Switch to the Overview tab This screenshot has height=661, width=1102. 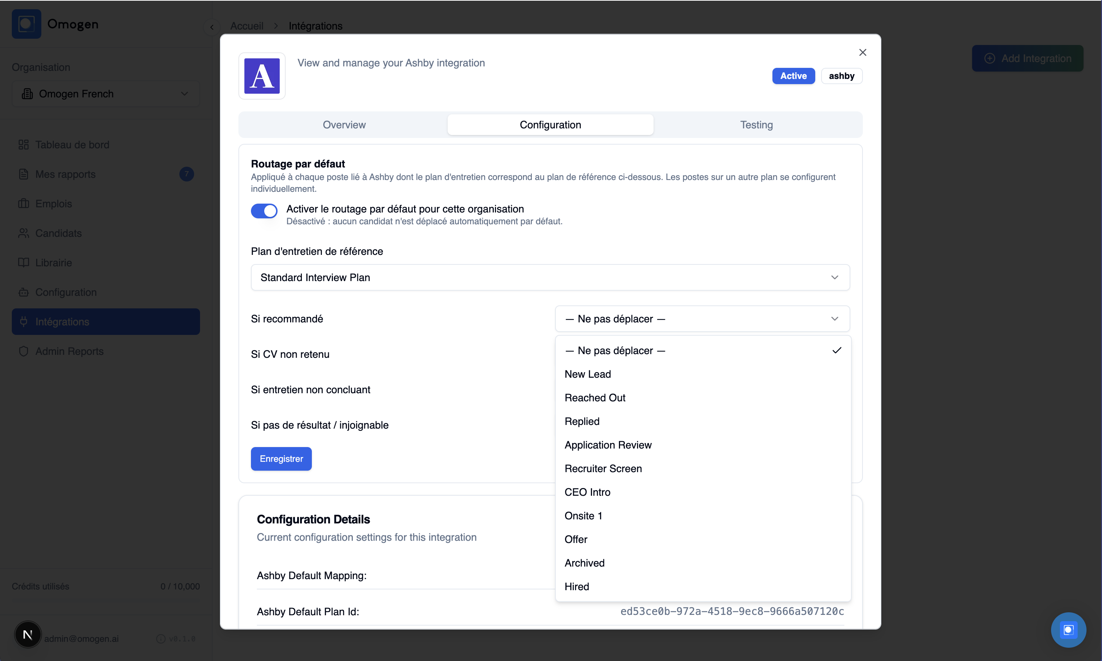click(x=344, y=125)
